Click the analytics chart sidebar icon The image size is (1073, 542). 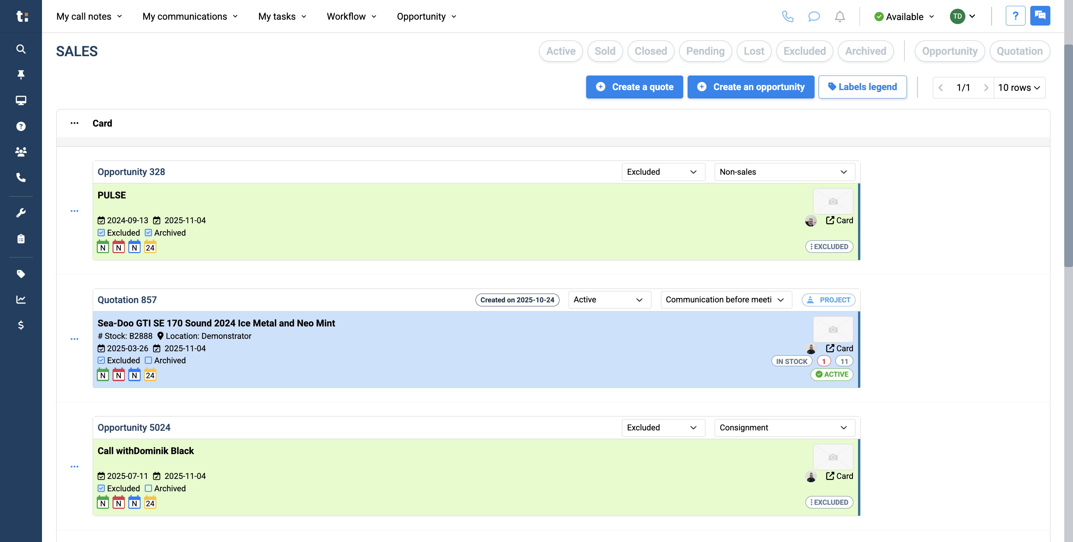pyautogui.click(x=21, y=299)
